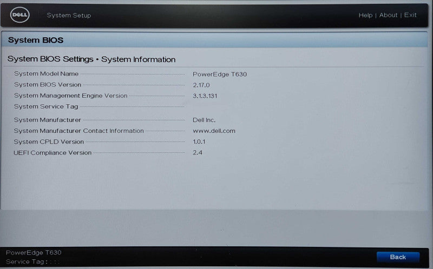Screen dimensions: 433x269
Task: Select System Manufacturer Contact Information label
Action: pyautogui.click(x=78, y=131)
